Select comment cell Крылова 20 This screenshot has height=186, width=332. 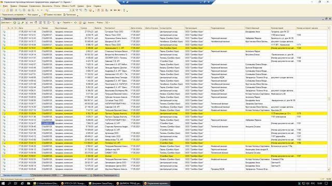point(283,110)
